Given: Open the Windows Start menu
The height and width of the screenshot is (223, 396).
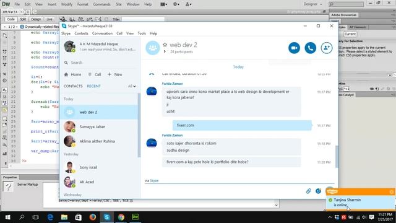Looking at the screenshot, I should pyautogui.click(x=7, y=217).
